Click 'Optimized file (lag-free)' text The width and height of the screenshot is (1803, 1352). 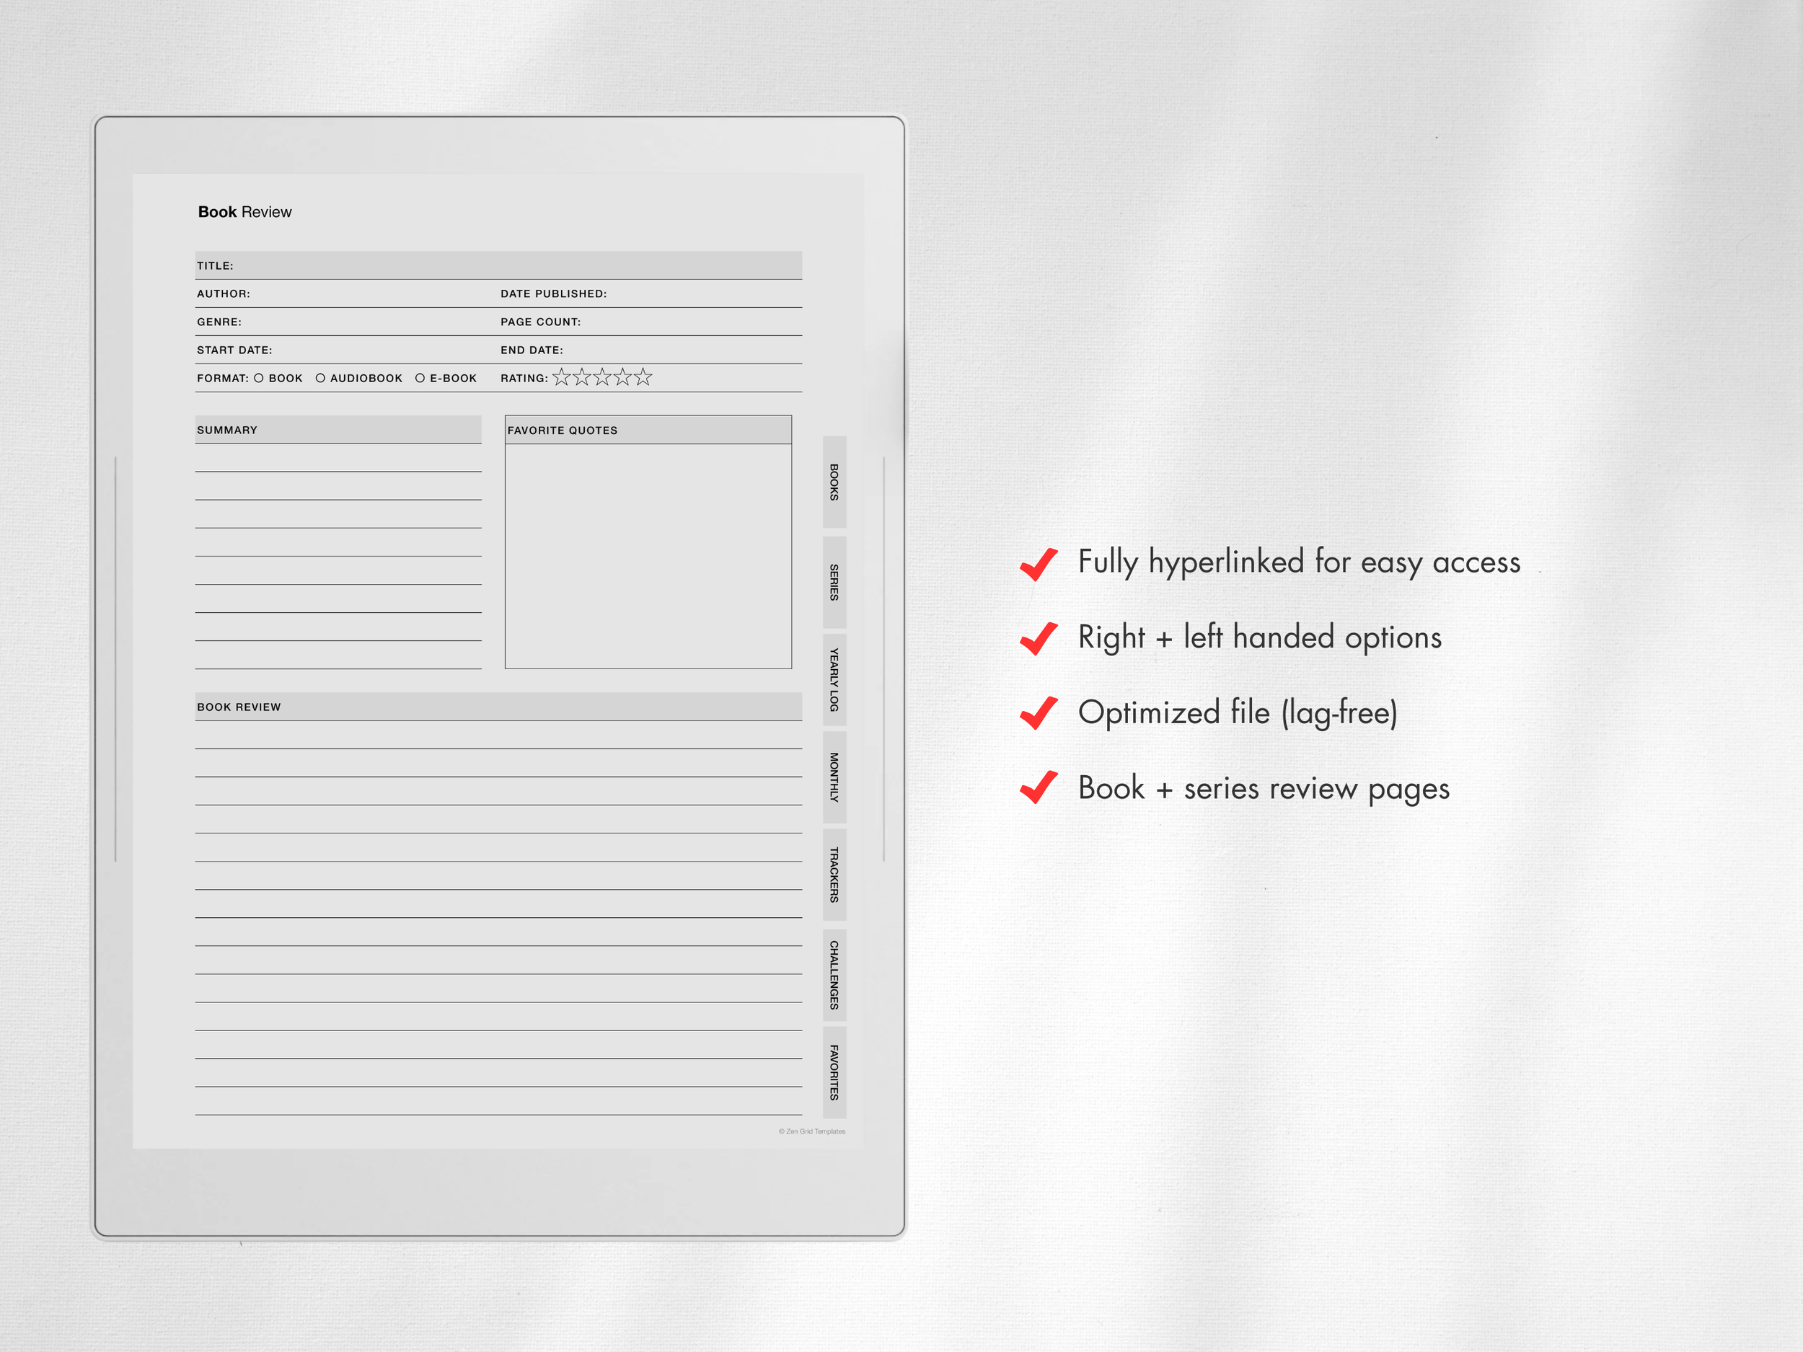pyautogui.click(x=1238, y=713)
